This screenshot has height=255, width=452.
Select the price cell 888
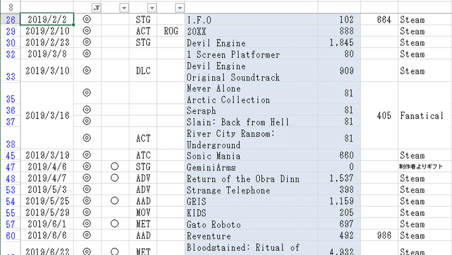(x=340, y=31)
